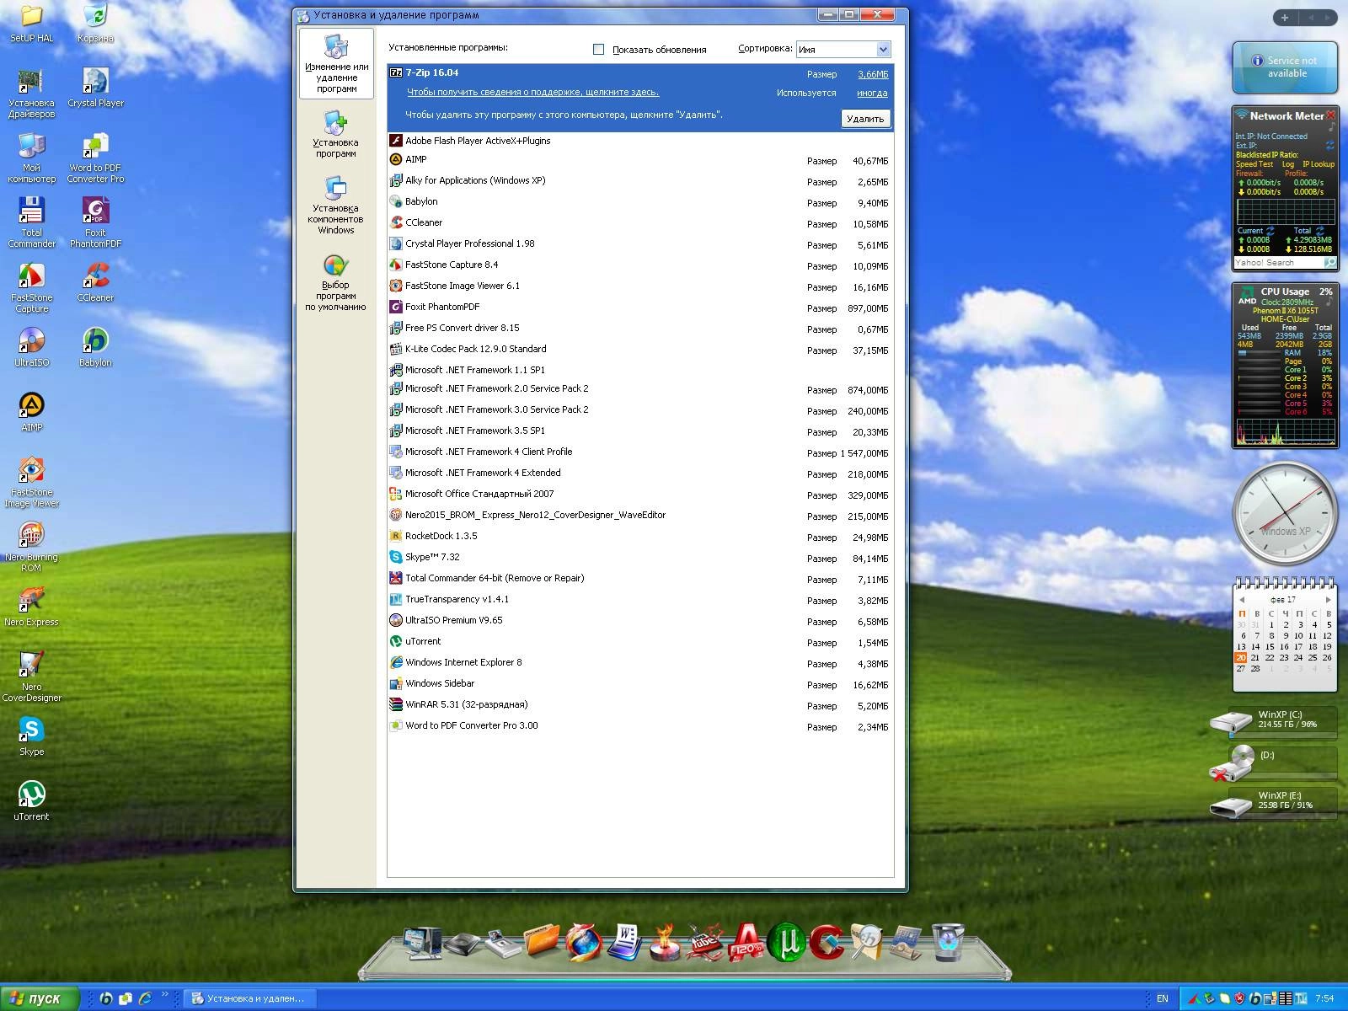Viewport: 1348px width, 1011px height.
Task: Click the My Computer icon in RocketDock
Action: coord(421,943)
